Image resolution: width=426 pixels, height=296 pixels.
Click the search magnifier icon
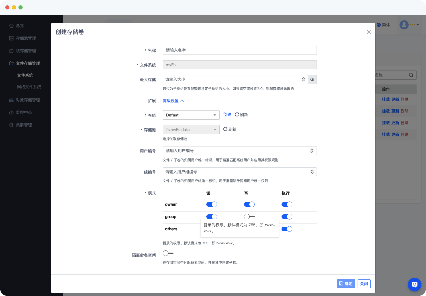coord(411,75)
